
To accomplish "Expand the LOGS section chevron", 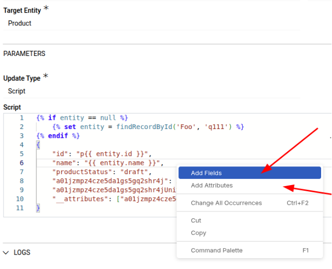I will [x=6, y=252].
